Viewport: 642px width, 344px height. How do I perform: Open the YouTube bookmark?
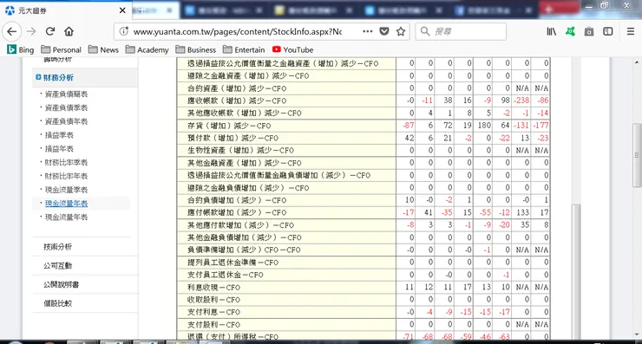click(292, 50)
